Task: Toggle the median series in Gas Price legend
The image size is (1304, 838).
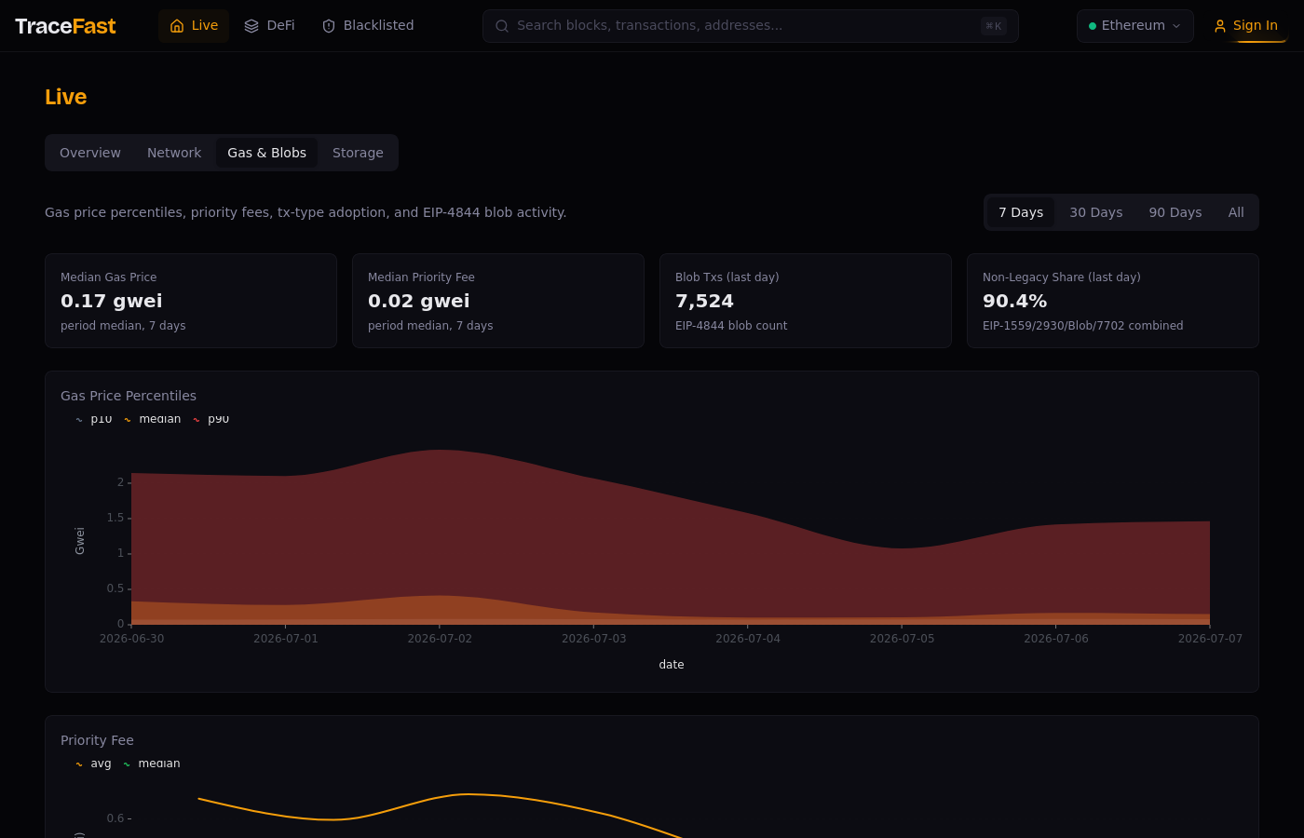Action: 152,419
